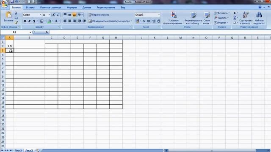271x152 pixels.
Task: Open the Общий number format dropdown
Action: pos(159,15)
